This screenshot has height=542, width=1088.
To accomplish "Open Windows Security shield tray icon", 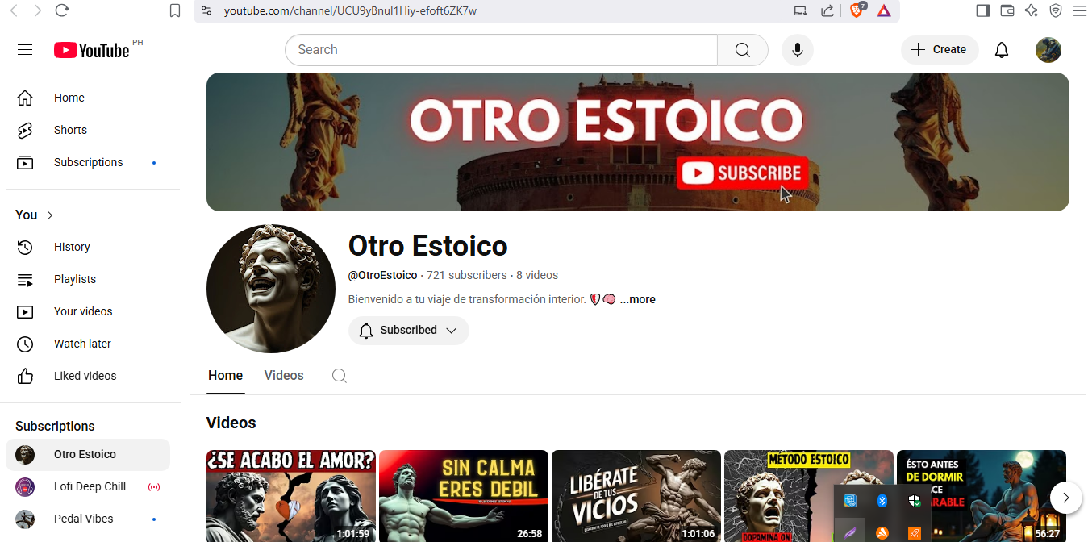I will click(915, 501).
